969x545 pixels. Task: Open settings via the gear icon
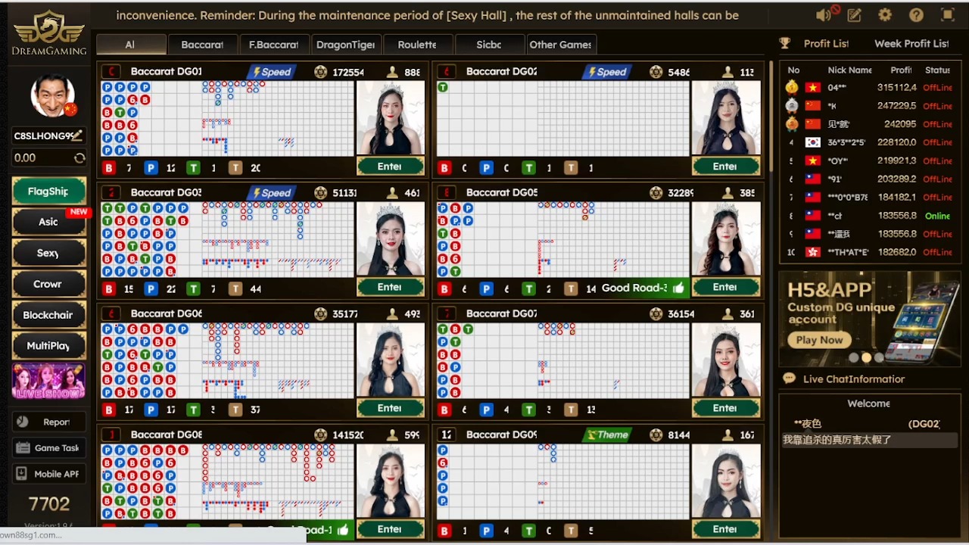[x=885, y=15]
